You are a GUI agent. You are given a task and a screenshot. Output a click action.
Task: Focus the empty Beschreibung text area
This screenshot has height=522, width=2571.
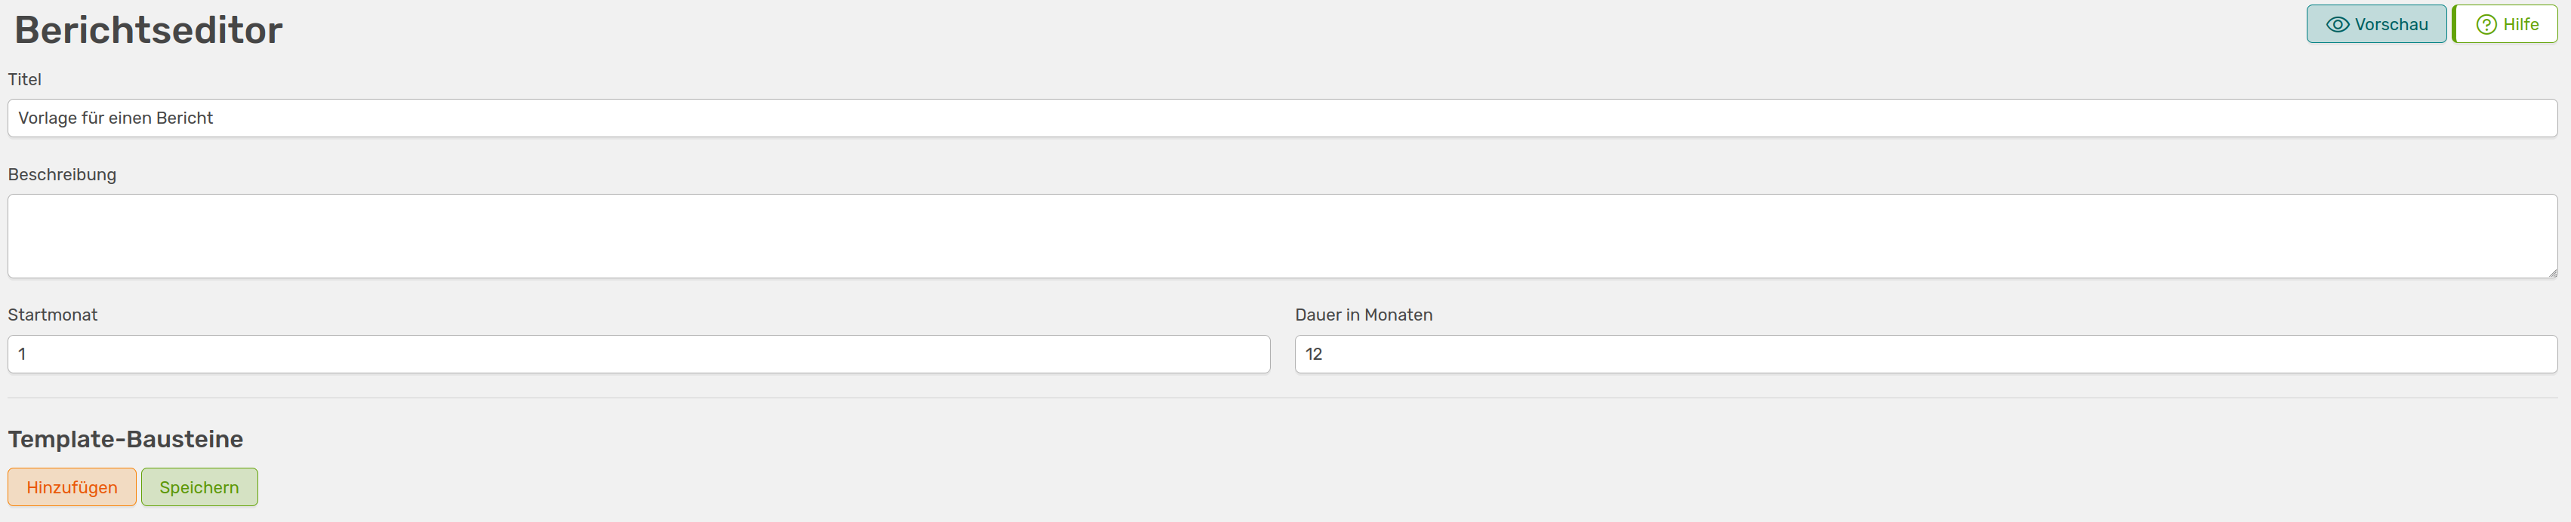(x=1281, y=236)
